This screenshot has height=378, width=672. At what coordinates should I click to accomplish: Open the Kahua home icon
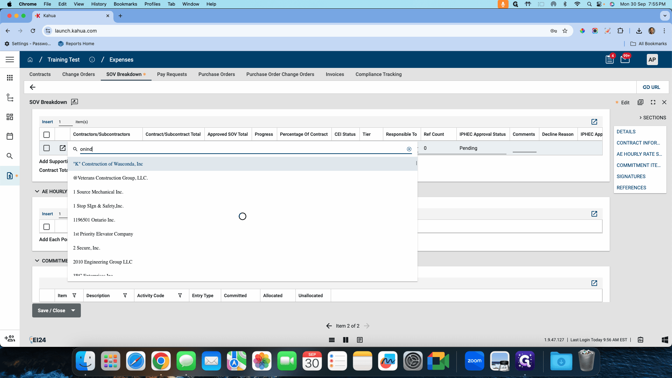pyautogui.click(x=30, y=59)
